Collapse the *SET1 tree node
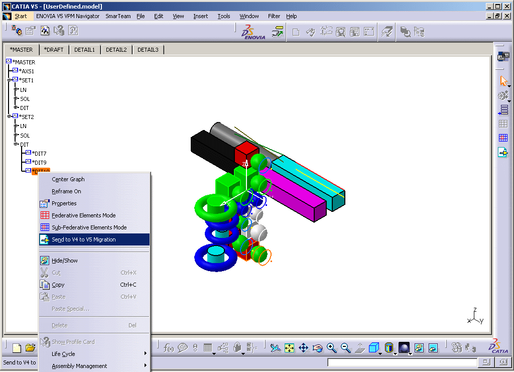The image size is (514, 372). coord(10,80)
